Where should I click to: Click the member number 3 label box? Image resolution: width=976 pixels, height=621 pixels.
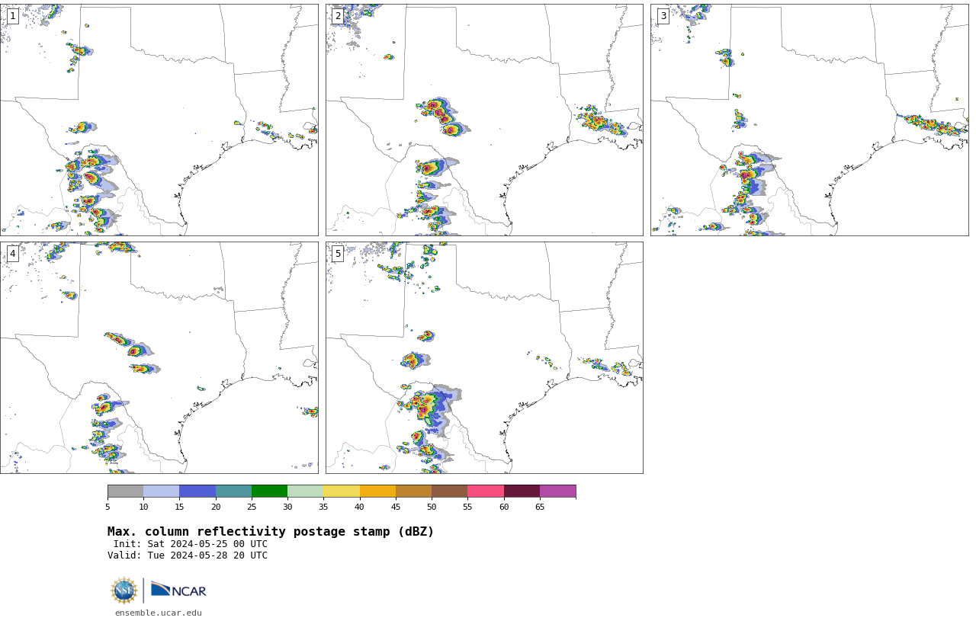click(663, 16)
